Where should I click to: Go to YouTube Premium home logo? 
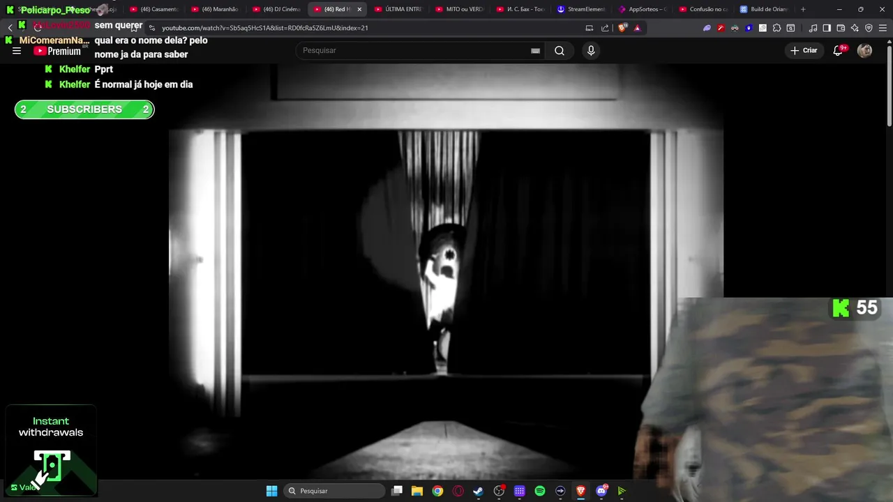(x=57, y=51)
